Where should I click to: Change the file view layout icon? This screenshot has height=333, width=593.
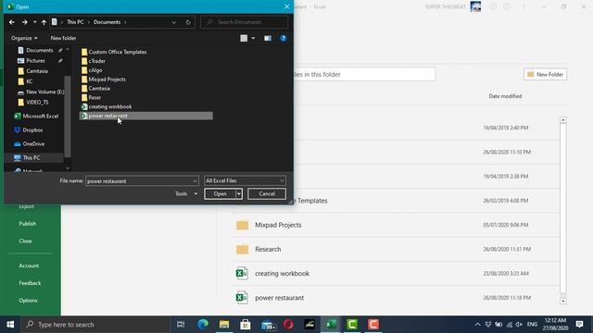point(244,38)
